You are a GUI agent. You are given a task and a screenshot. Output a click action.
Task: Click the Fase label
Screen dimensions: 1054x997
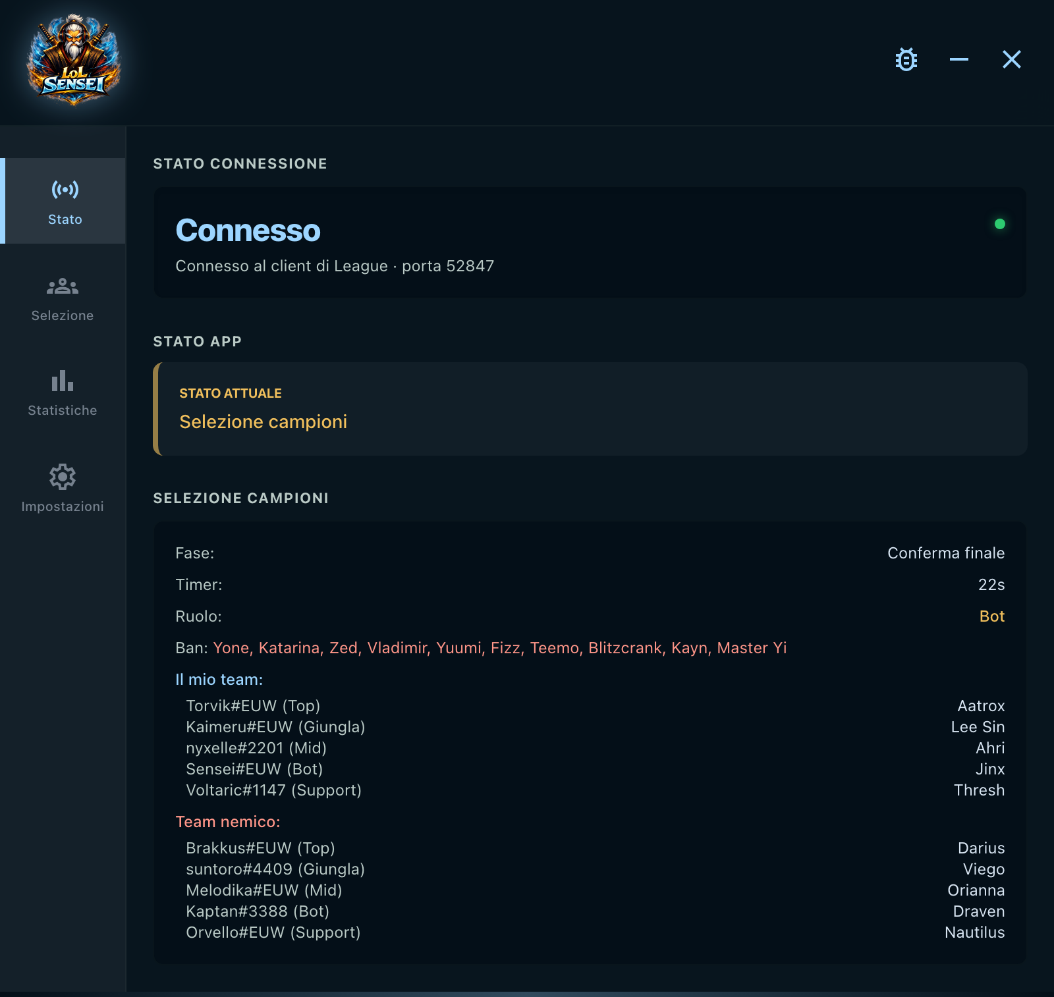click(x=195, y=553)
